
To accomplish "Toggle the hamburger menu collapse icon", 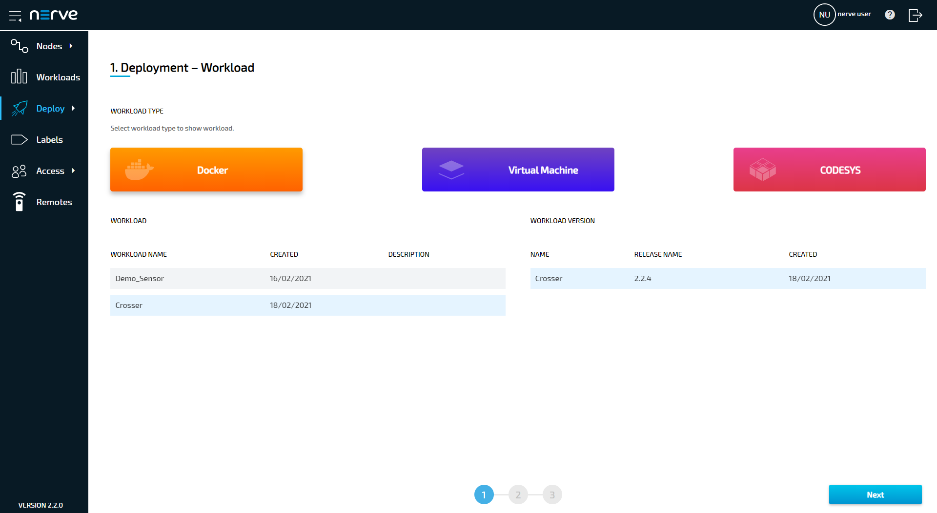I will pos(15,16).
